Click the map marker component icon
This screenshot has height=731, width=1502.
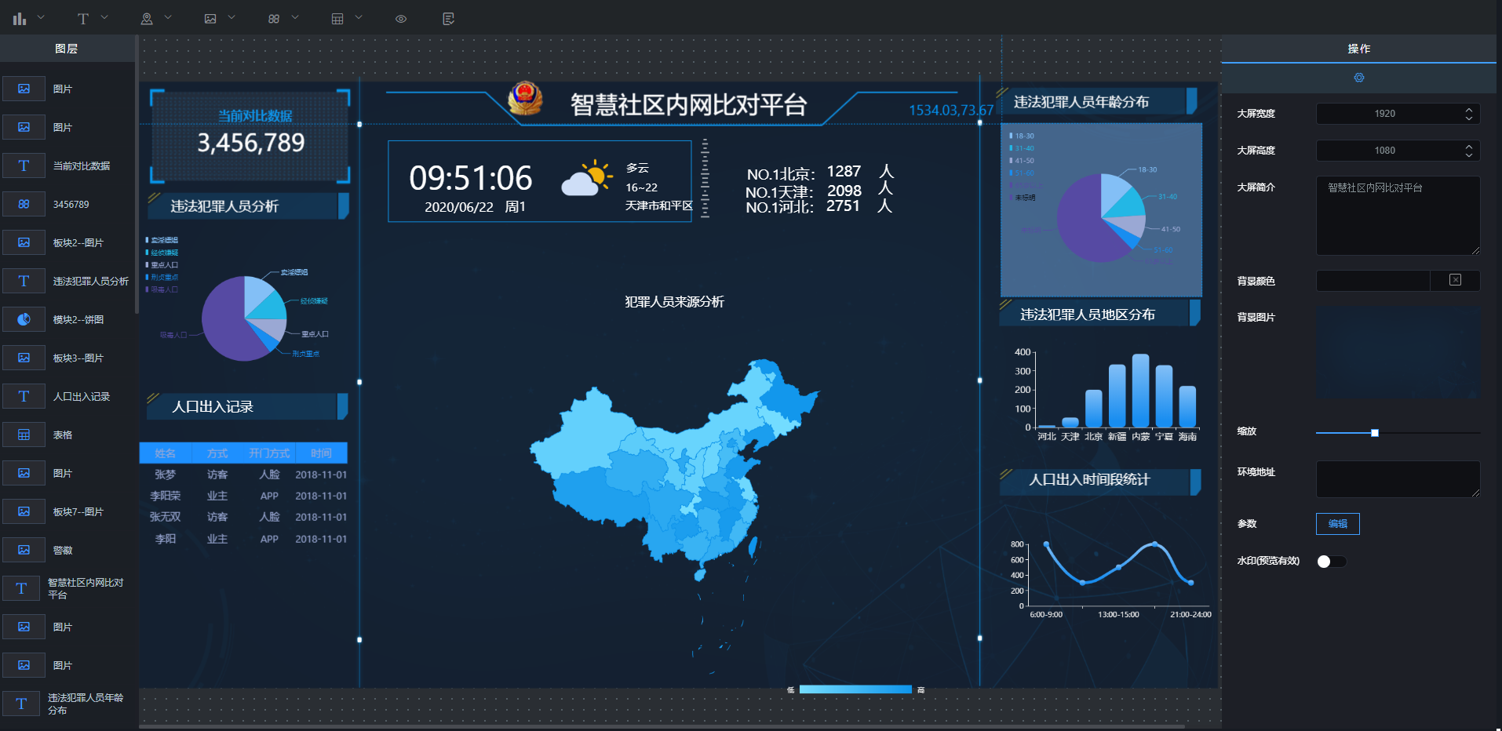coord(147,18)
